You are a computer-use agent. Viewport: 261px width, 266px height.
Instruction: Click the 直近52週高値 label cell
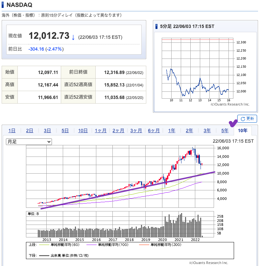click(78, 85)
